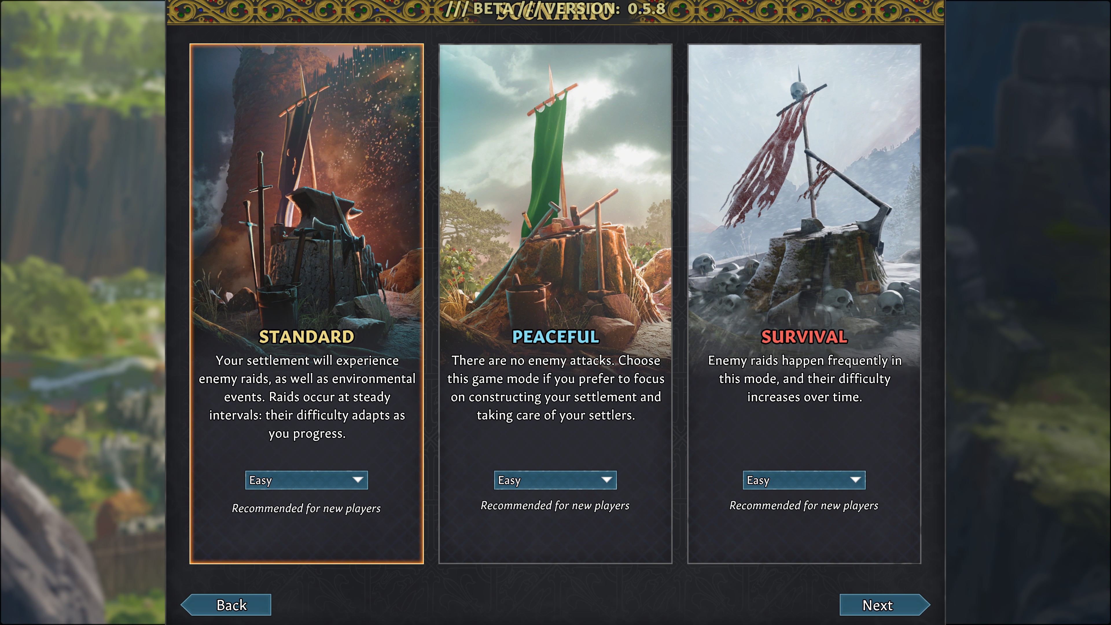Select the Survival scenario card
The image size is (1111, 625).
pyautogui.click(x=804, y=304)
